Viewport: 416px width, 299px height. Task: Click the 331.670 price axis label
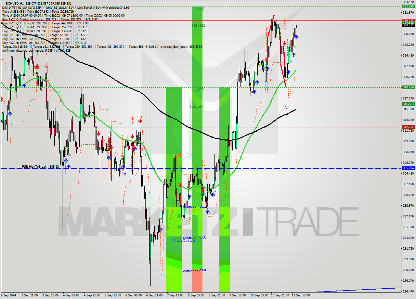[x=408, y=13]
